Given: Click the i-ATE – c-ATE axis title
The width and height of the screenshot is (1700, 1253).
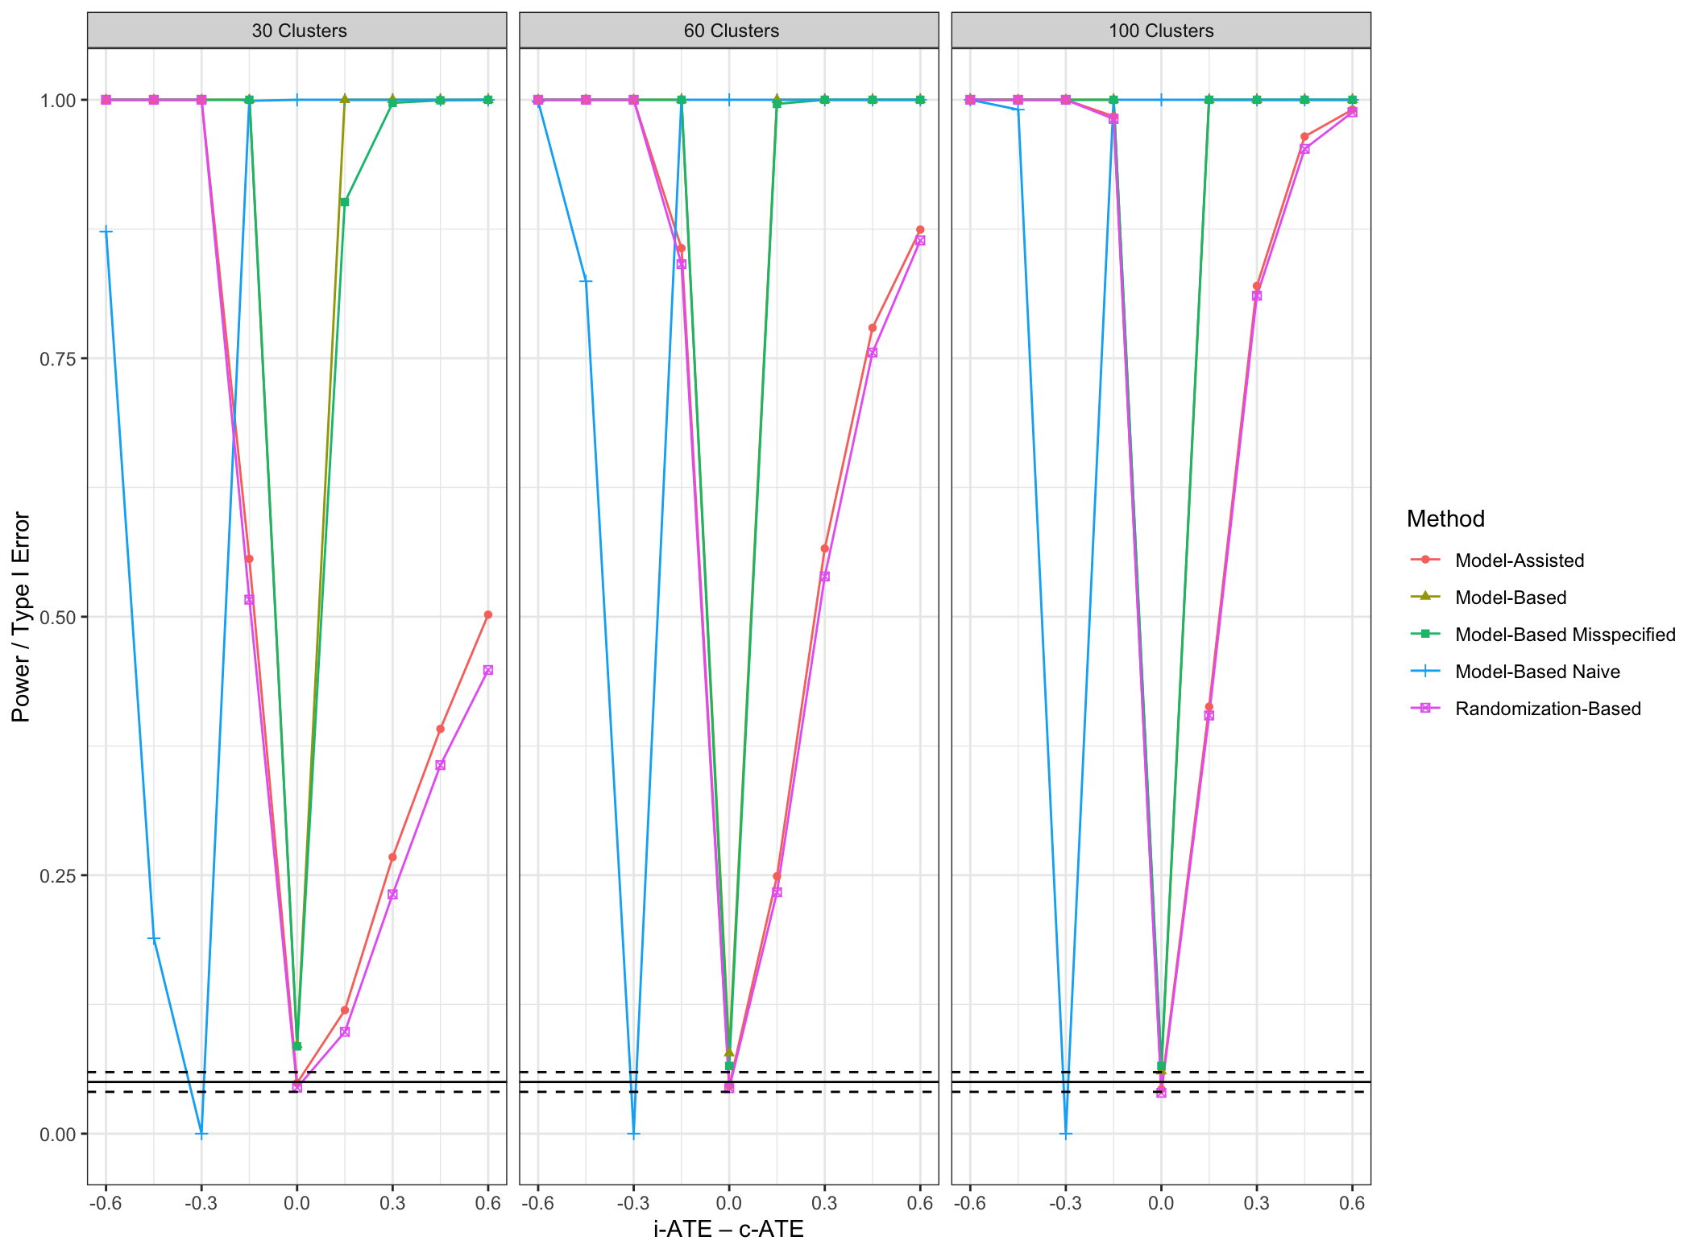Looking at the screenshot, I should point(728,1229).
